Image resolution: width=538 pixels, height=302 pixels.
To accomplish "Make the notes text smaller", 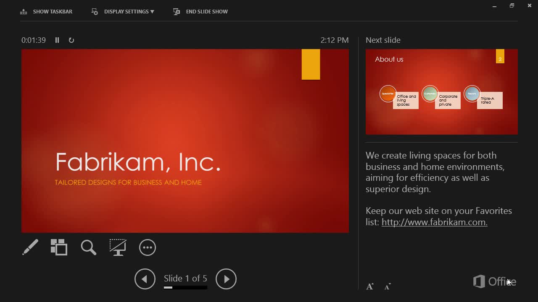I will click(x=388, y=286).
